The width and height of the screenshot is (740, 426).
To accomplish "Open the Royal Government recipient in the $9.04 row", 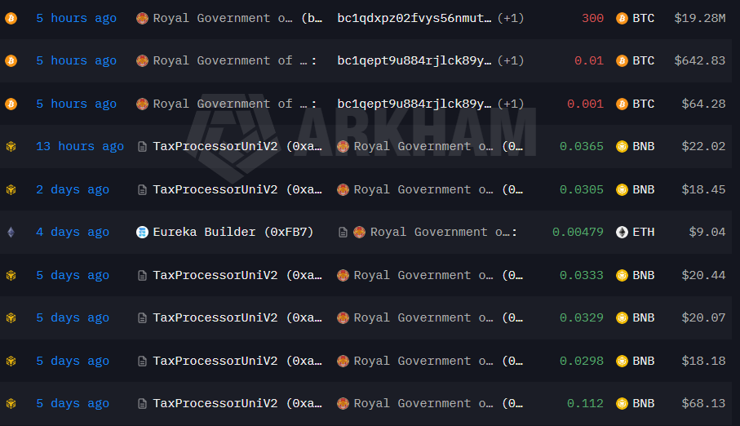I will (x=444, y=233).
